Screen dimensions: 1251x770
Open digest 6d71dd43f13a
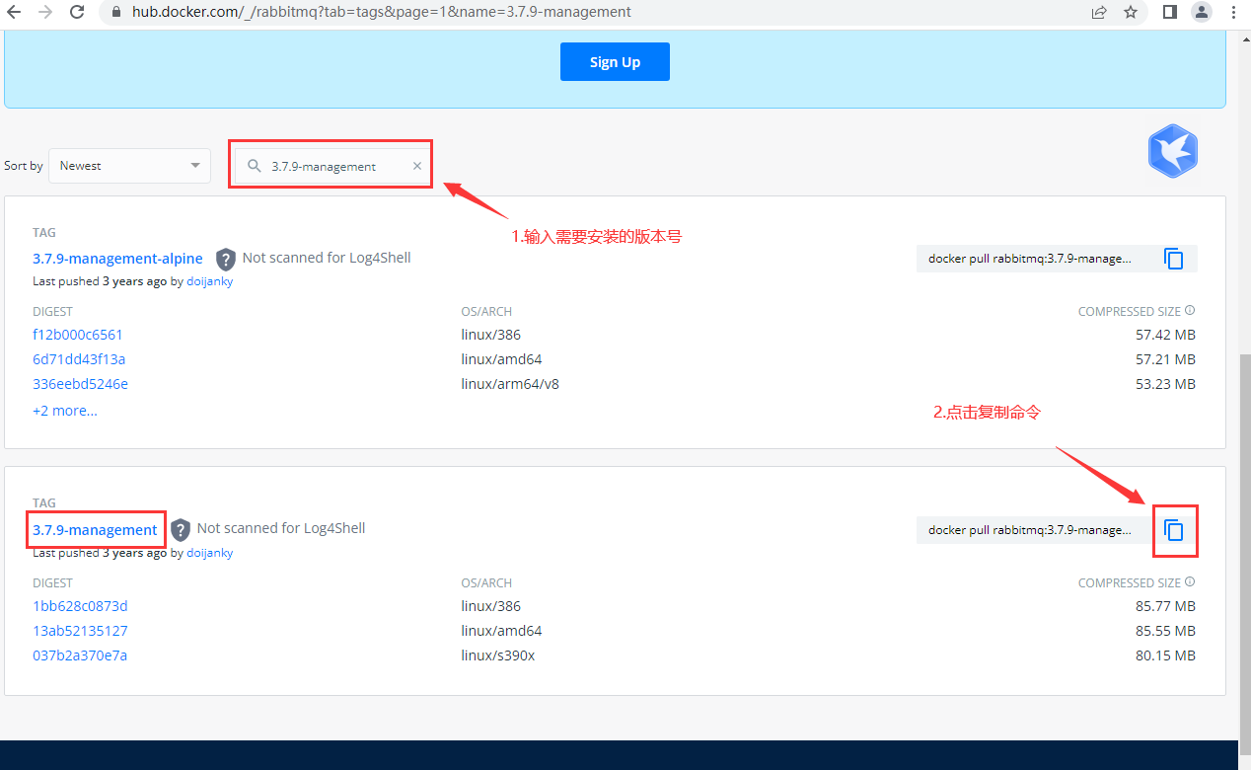(x=79, y=359)
